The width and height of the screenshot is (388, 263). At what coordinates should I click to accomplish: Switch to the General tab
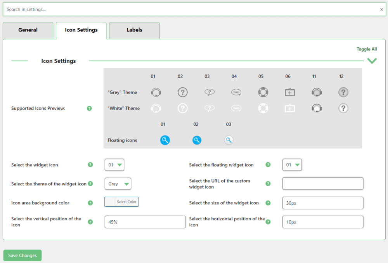click(28, 30)
